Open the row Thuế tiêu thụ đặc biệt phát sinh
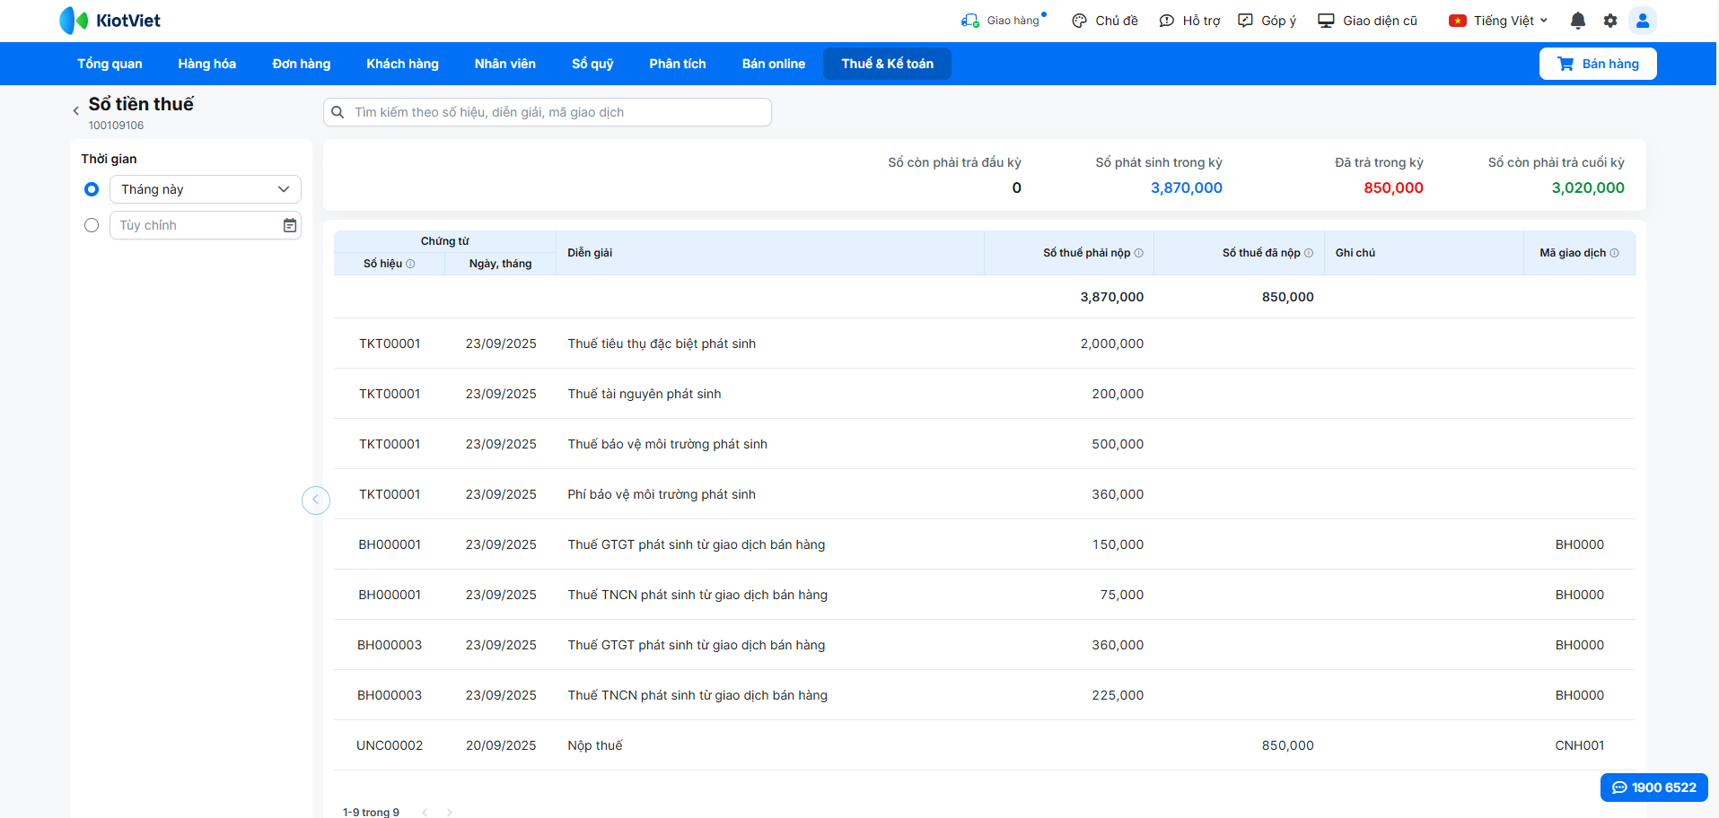 pyautogui.click(x=985, y=344)
